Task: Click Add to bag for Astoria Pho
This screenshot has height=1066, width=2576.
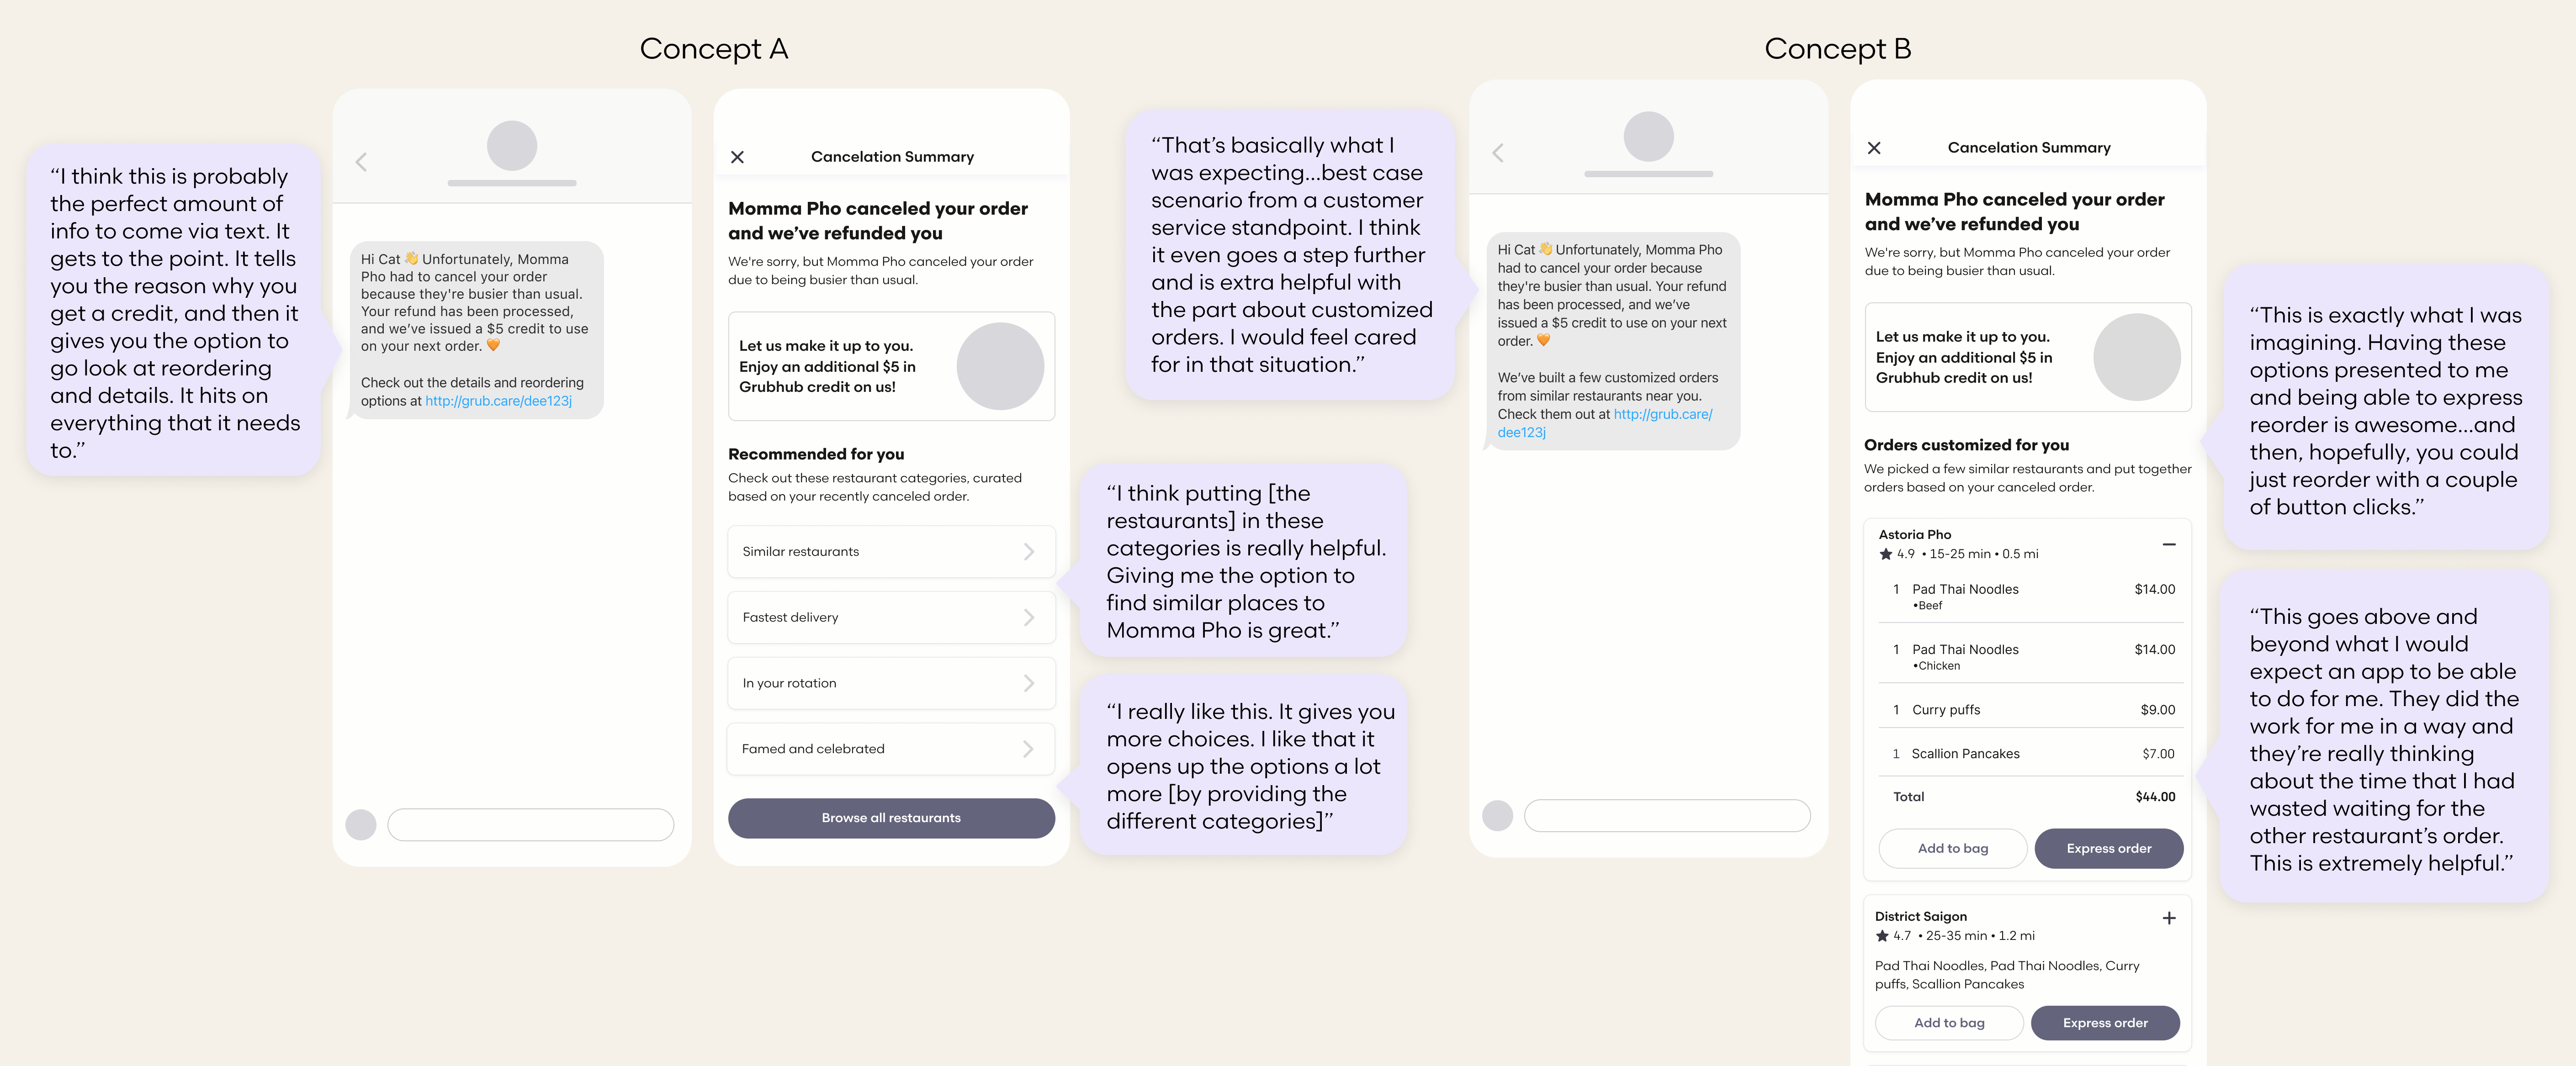Action: click(x=1952, y=848)
